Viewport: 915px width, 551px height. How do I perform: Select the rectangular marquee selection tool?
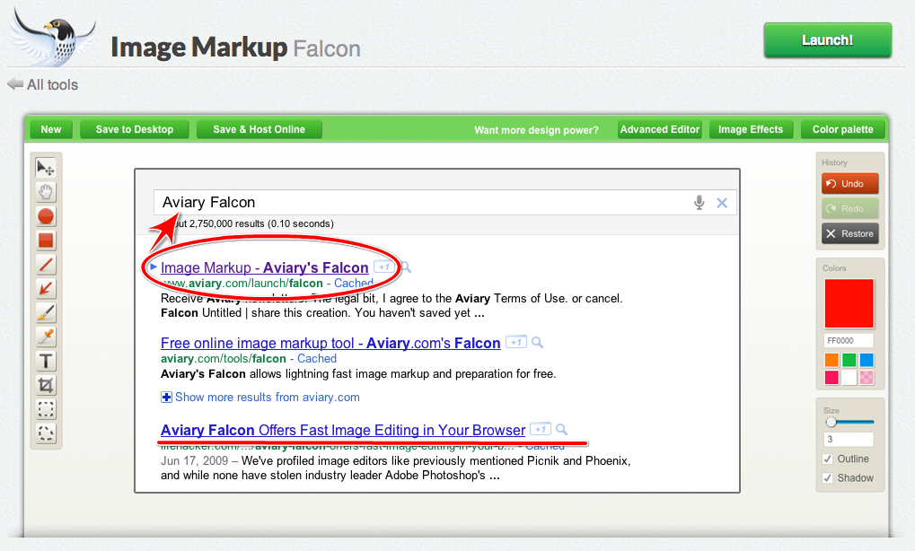point(46,409)
